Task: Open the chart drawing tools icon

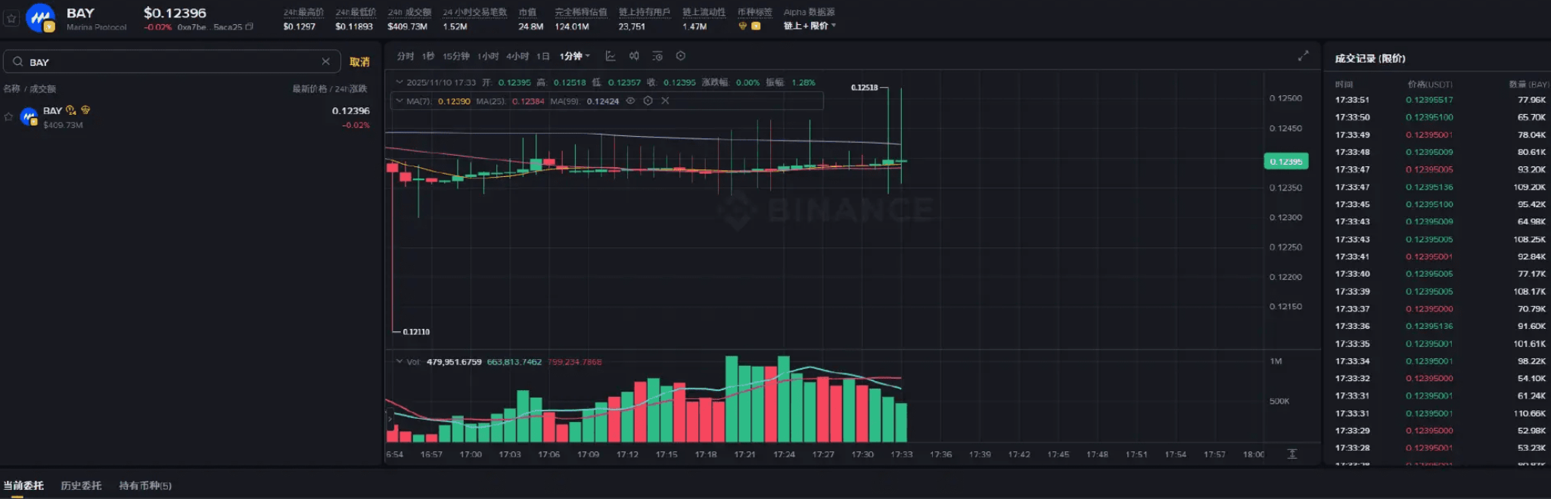Action: pyautogui.click(x=611, y=56)
